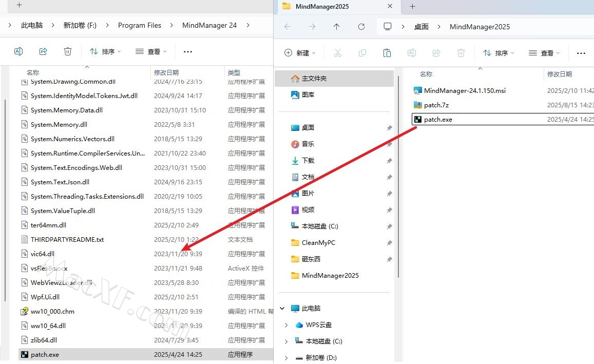Click Rename icon in MindManager2025 toolbar
The width and height of the screenshot is (594, 364).
click(x=411, y=53)
